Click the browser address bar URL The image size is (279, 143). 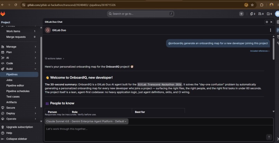71,5
